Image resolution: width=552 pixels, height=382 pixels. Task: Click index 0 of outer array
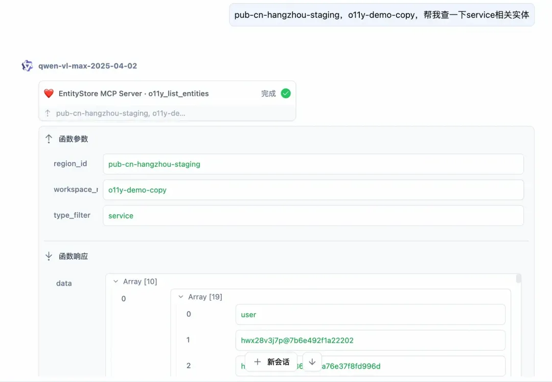click(124, 299)
